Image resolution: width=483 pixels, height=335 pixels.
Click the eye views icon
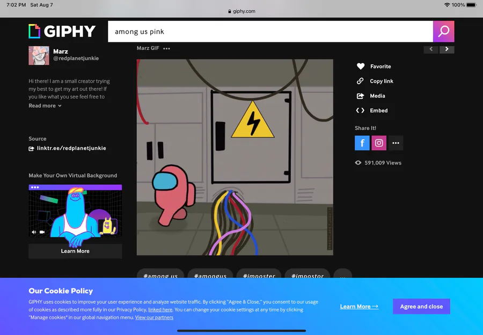pyautogui.click(x=358, y=163)
